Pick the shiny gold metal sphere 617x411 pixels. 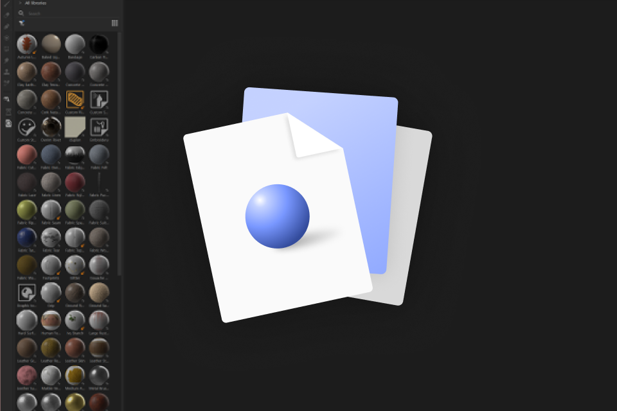pyautogui.click(x=75, y=402)
